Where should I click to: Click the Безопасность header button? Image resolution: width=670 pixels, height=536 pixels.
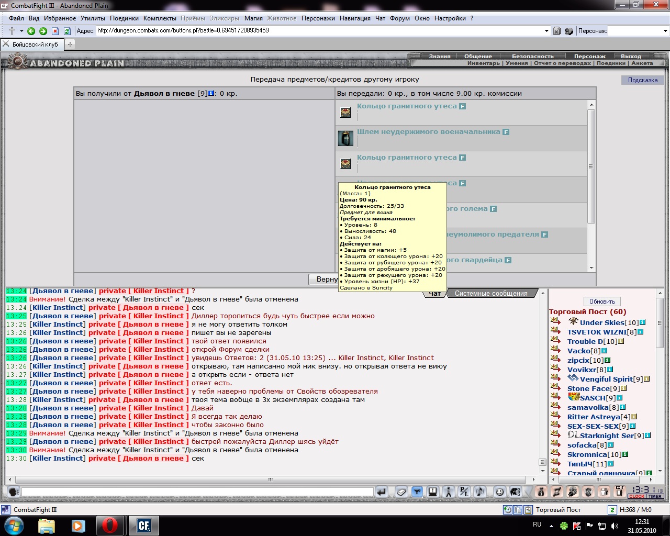[532, 56]
